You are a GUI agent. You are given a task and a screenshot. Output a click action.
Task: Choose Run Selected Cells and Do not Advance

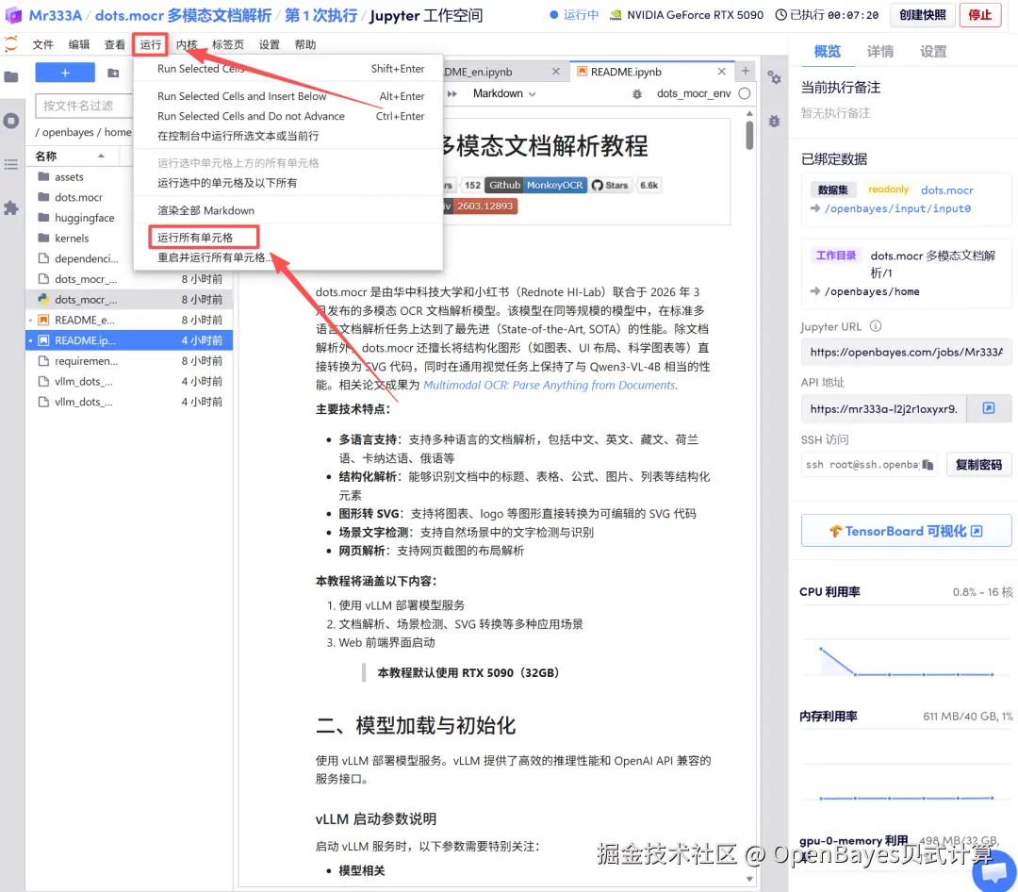[x=288, y=116]
